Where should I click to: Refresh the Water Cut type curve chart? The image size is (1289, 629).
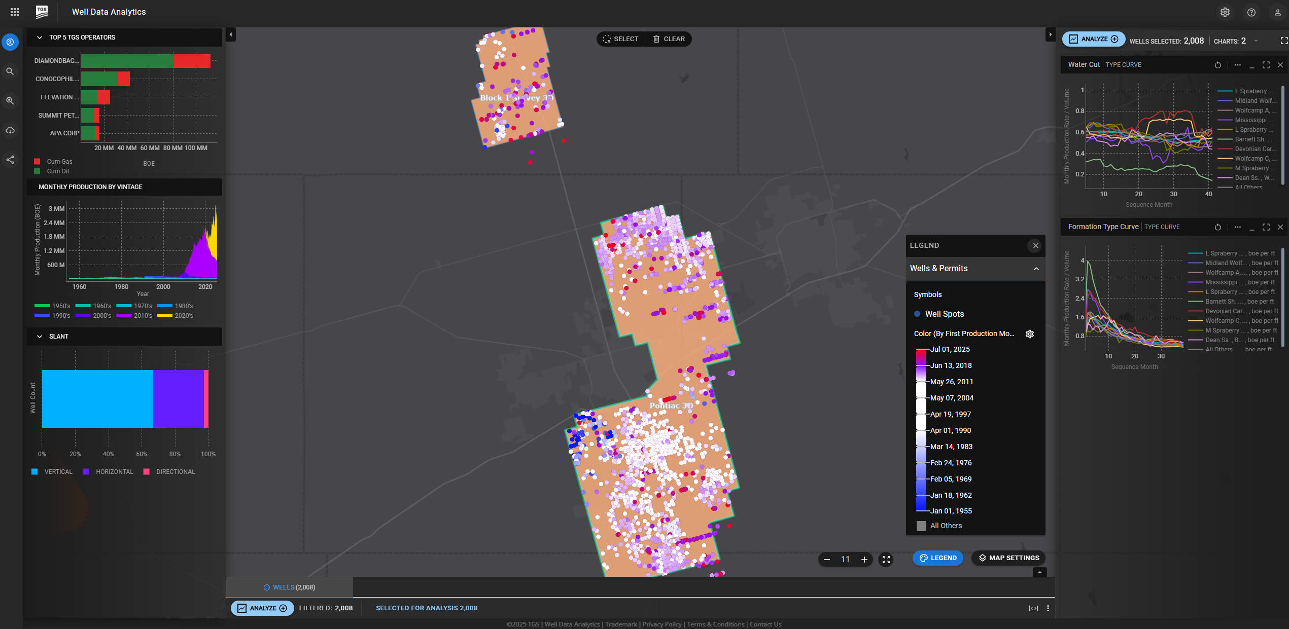pyautogui.click(x=1217, y=65)
